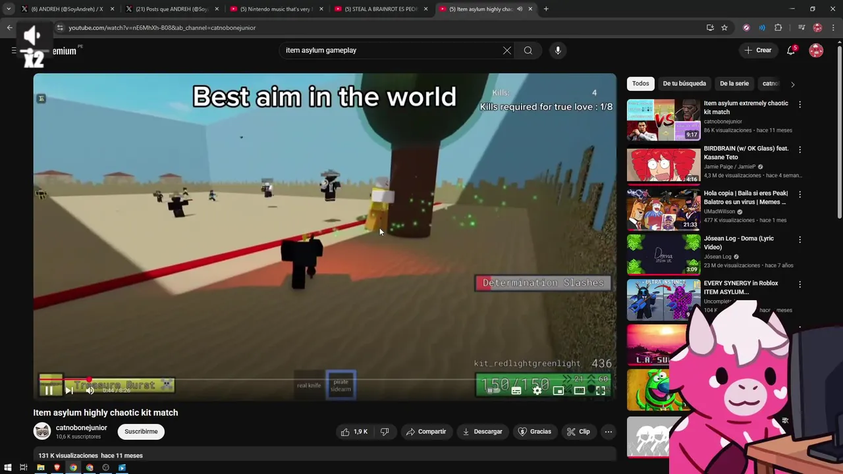Open Task View on the taskbar

(x=23, y=468)
